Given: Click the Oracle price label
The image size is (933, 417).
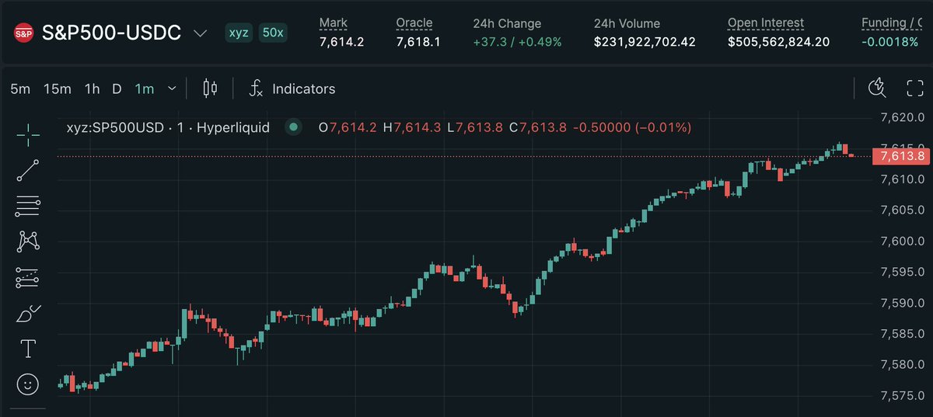Looking at the screenshot, I should point(414,23).
